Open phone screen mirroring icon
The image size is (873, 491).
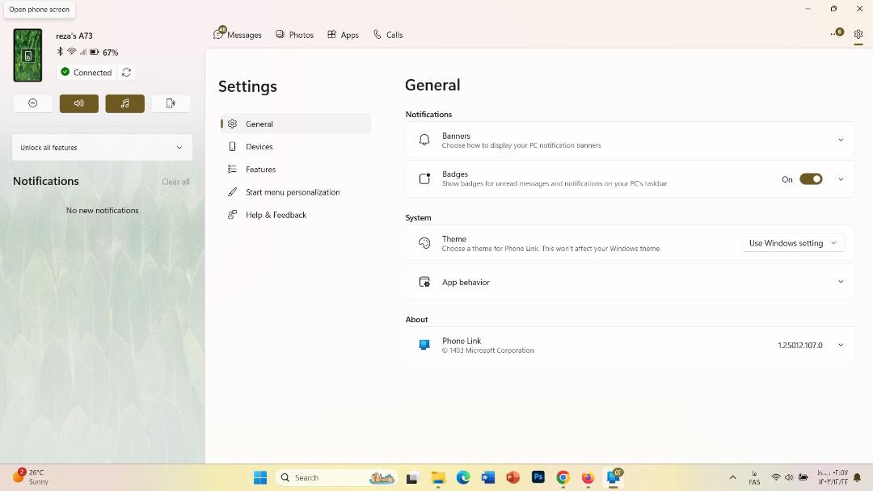(x=171, y=103)
